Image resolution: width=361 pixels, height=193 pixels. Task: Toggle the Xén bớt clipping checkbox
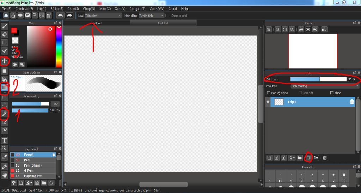click(x=300, y=93)
